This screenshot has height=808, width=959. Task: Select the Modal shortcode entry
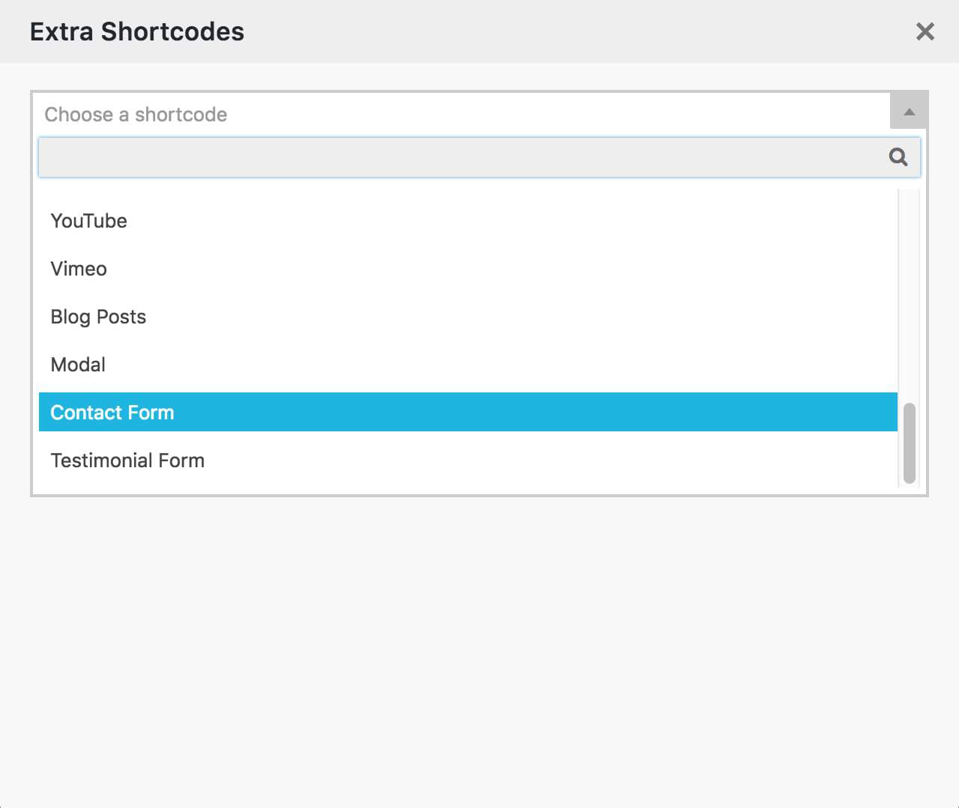[468, 365]
